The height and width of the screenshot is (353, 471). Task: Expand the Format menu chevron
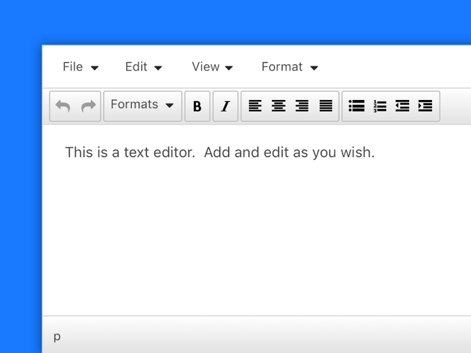(x=314, y=68)
